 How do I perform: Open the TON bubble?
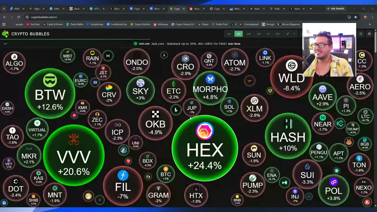pos(359,165)
